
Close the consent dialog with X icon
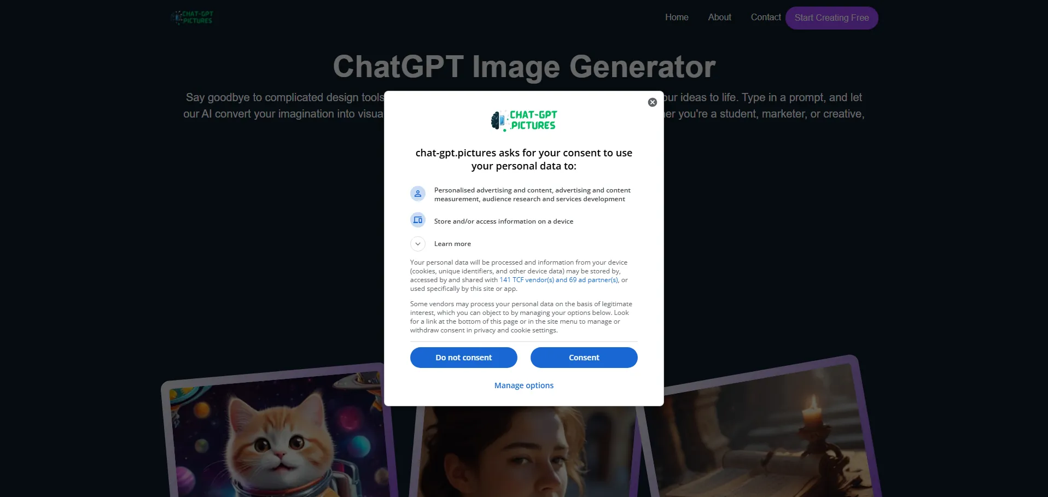pos(652,102)
